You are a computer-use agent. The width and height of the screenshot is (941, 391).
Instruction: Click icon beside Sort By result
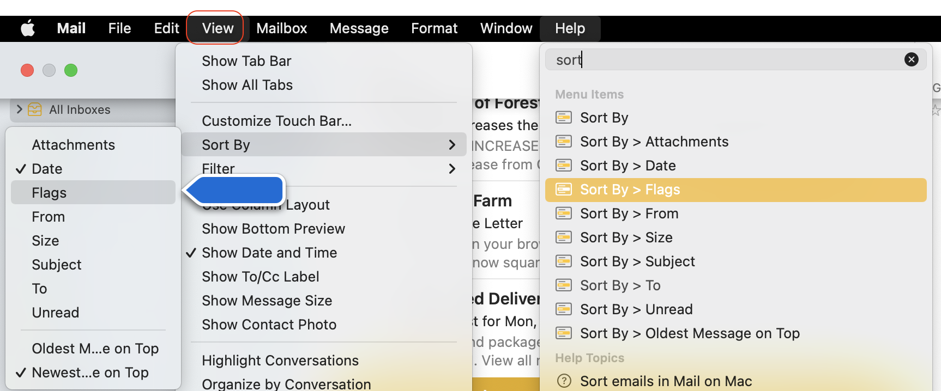563,118
